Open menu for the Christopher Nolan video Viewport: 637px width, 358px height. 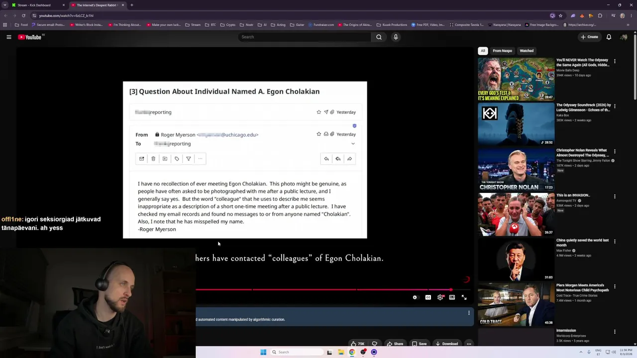pos(615,151)
